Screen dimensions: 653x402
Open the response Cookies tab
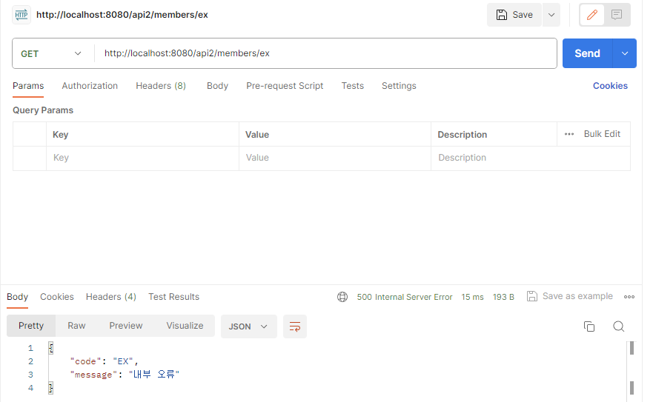(57, 297)
